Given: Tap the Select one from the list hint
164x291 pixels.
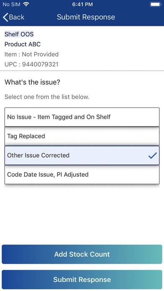Looking at the screenshot, I should 47,97.
